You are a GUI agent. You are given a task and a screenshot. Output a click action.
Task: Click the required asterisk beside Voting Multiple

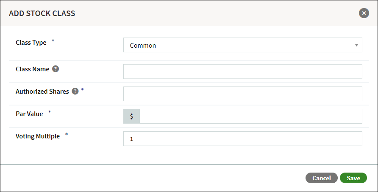pos(67,134)
